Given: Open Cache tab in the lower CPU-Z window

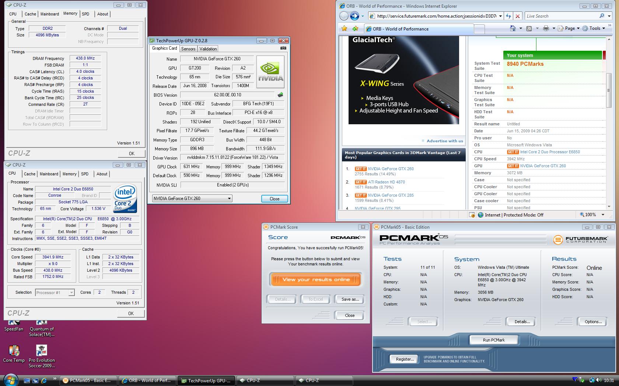Looking at the screenshot, I should [x=30, y=174].
